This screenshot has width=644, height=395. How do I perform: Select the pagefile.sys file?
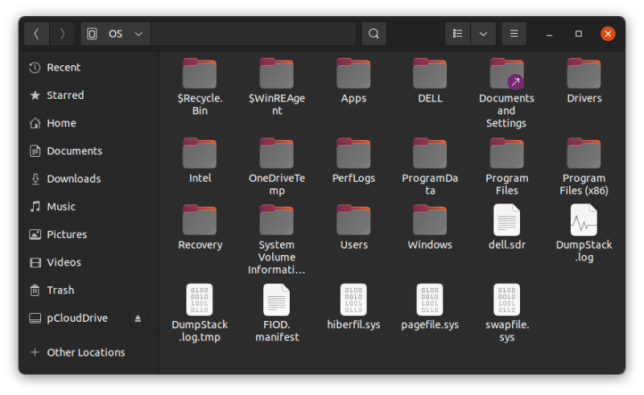430,307
